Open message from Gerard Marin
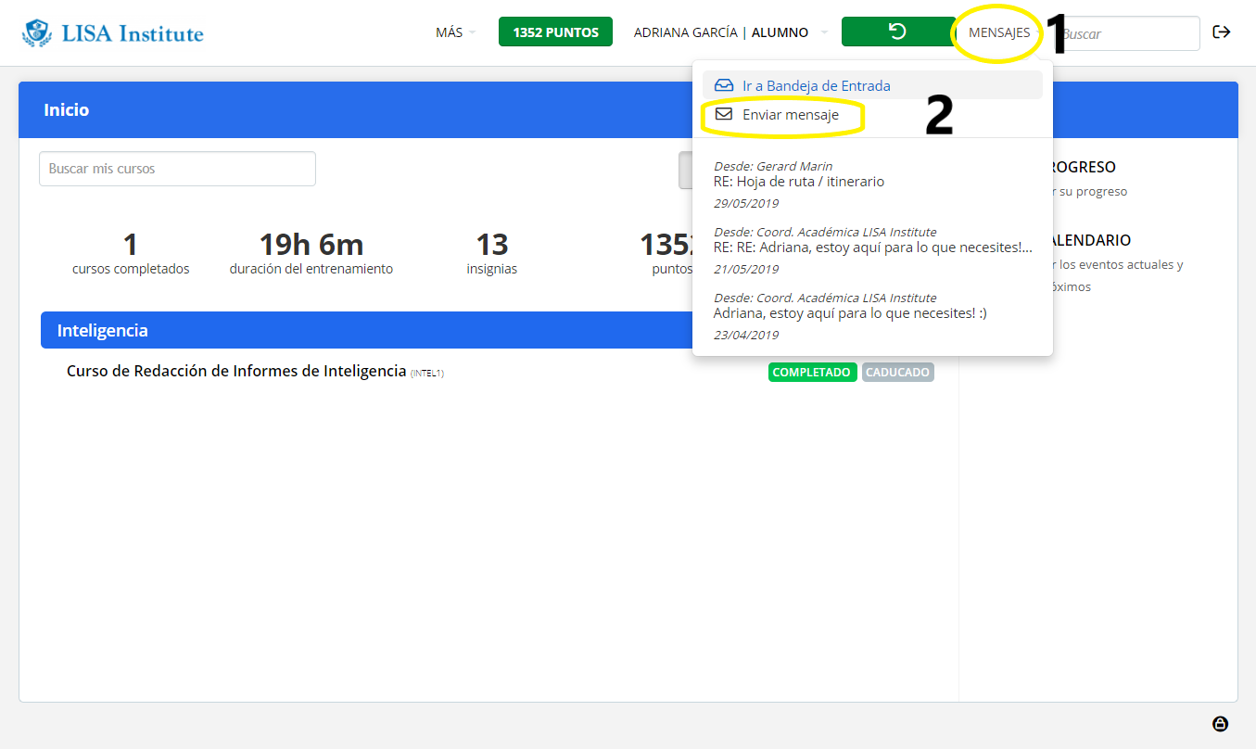The image size is (1256, 749). click(x=798, y=182)
